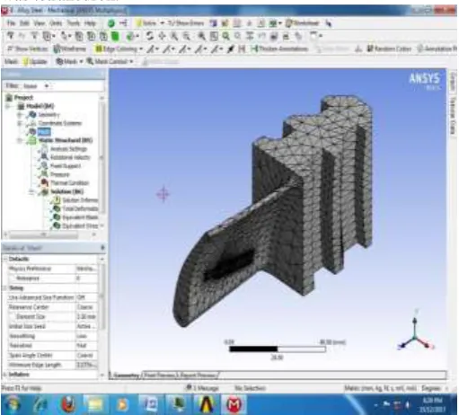The image size is (459, 415).
Task: Open the View menu
Action: coord(39,23)
